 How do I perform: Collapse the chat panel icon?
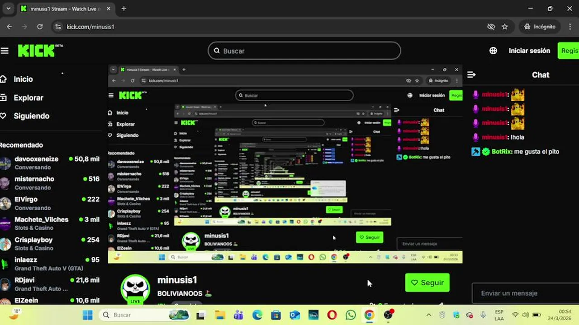(x=471, y=74)
